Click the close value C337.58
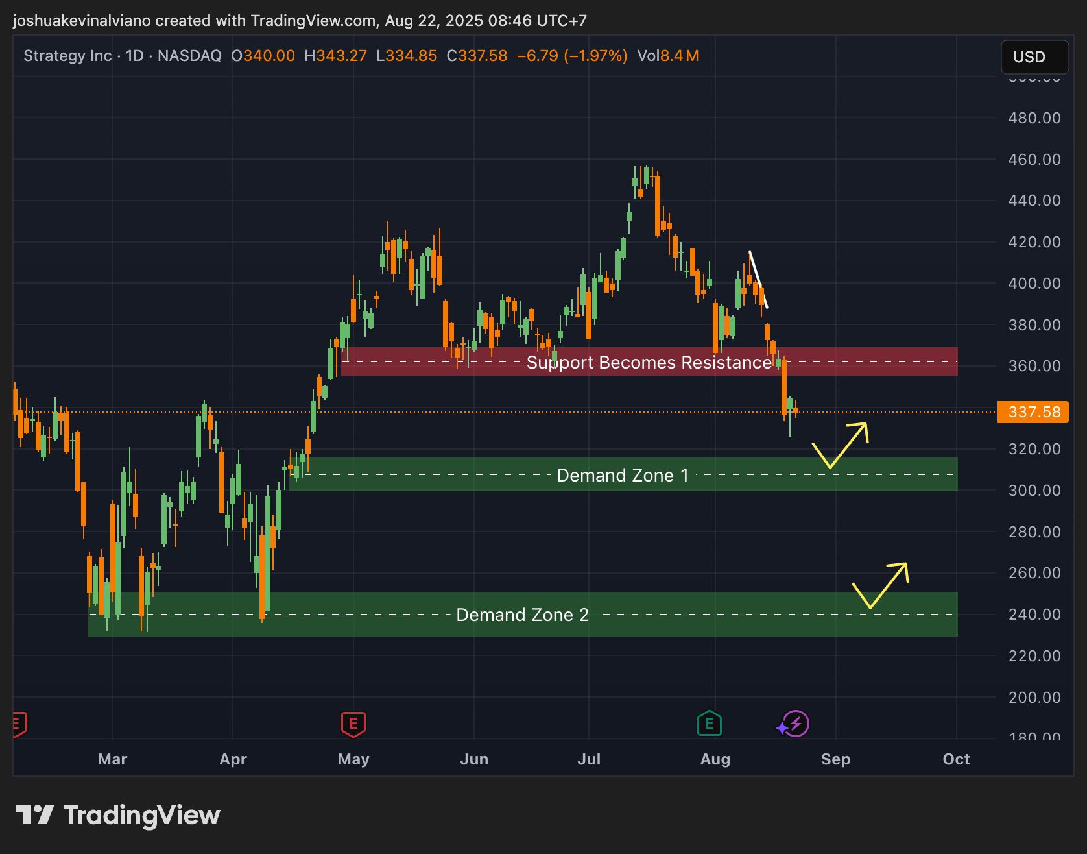Image resolution: width=1087 pixels, height=854 pixels. [477, 56]
